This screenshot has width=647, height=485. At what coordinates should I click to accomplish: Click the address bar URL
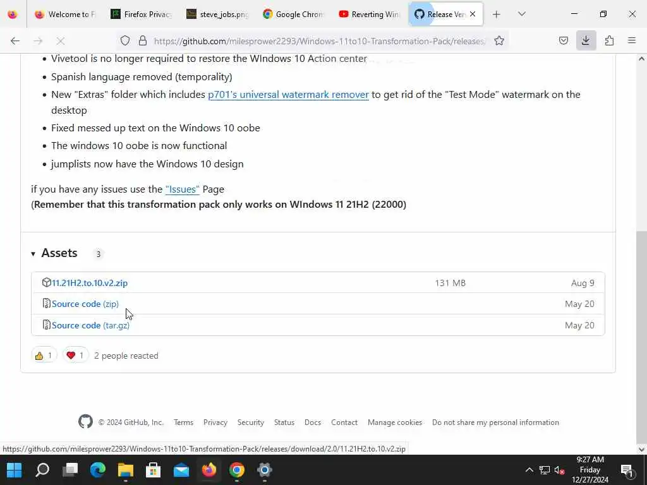(x=319, y=41)
